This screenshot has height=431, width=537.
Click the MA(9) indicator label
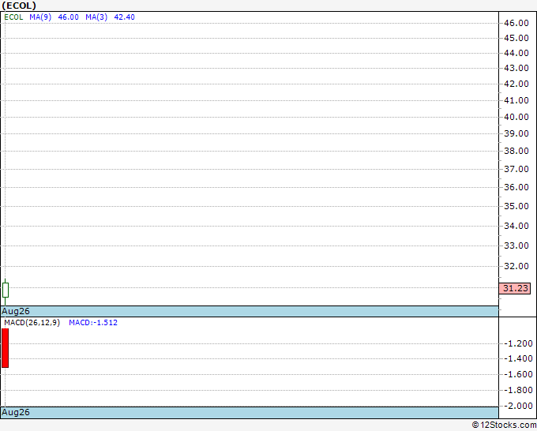coord(40,17)
